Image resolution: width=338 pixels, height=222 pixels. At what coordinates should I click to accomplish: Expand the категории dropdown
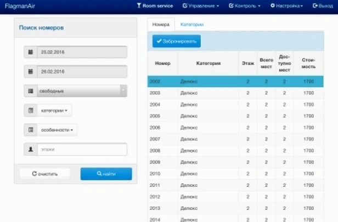(x=54, y=111)
